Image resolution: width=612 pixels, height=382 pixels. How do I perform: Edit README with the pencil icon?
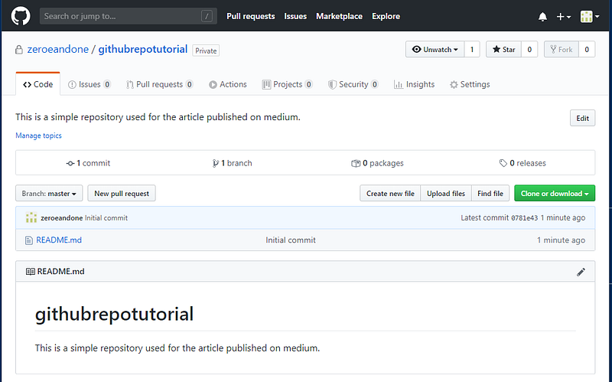581,272
